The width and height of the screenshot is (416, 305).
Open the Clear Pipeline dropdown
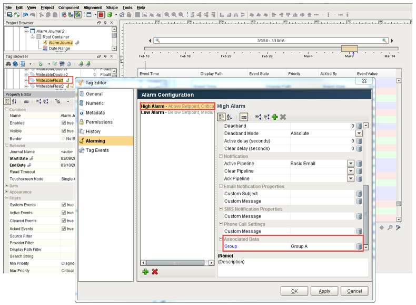(351, 171)
